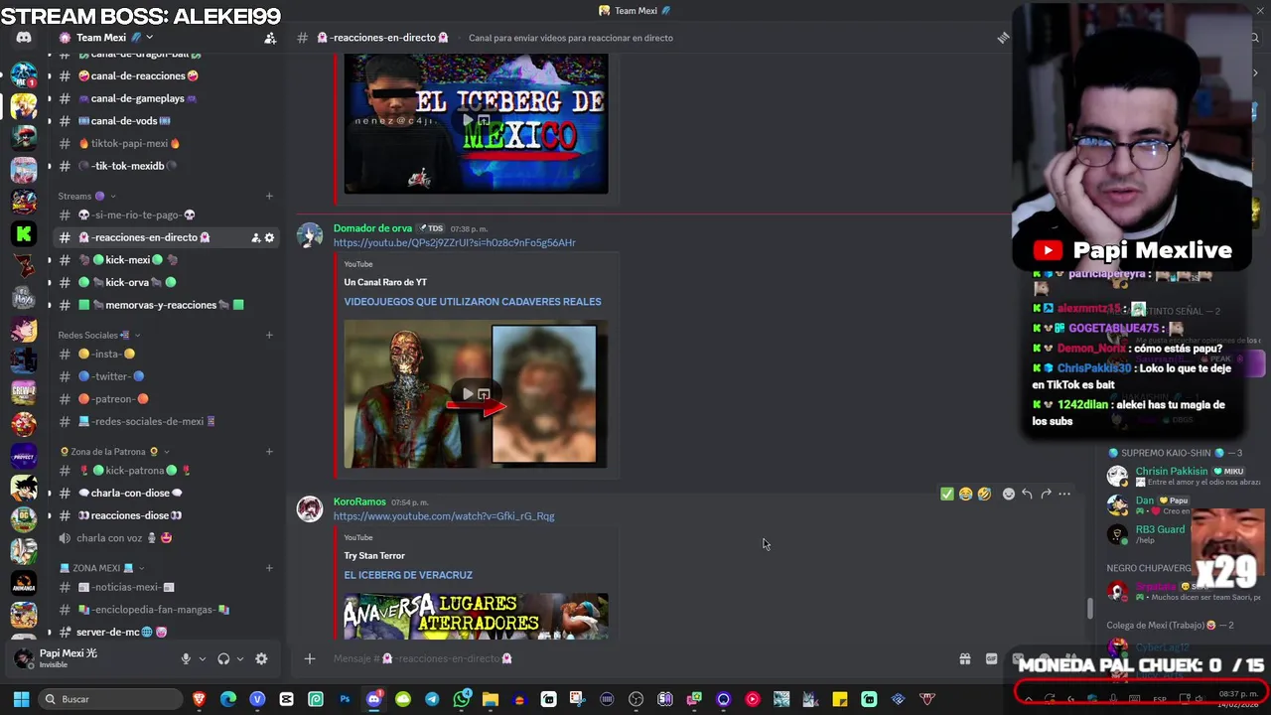Open Microsoft Edge from taskbar

228,699
